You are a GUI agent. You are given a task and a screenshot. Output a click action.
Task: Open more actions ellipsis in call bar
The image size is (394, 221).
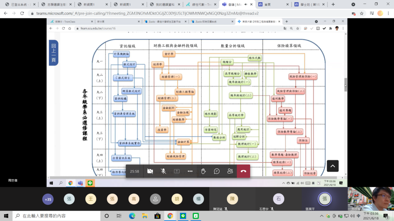[190, 171]
